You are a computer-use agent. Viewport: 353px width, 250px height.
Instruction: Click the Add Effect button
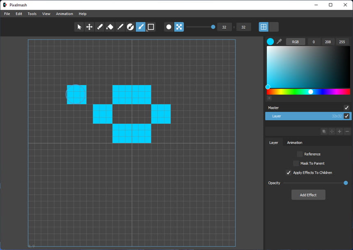[308, 195]
